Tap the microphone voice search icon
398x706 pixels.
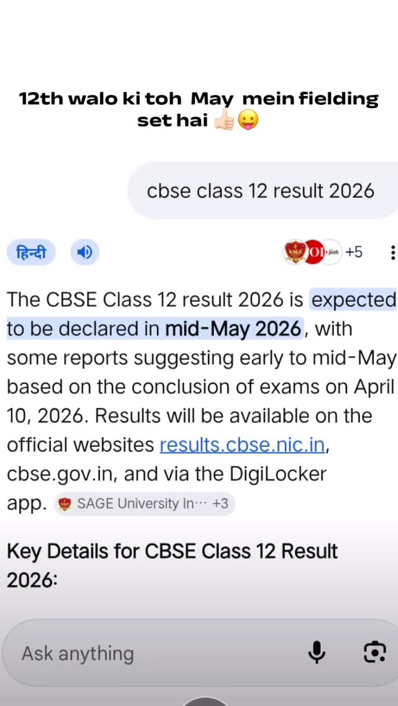point(317,652)
